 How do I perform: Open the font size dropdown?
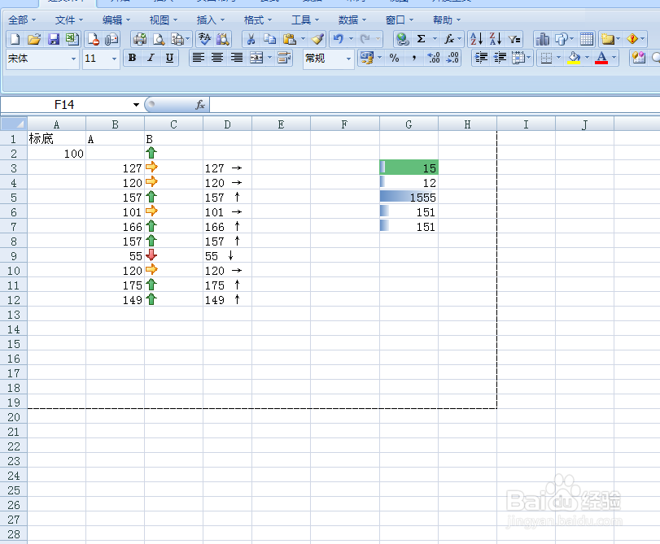coord(112,59)
